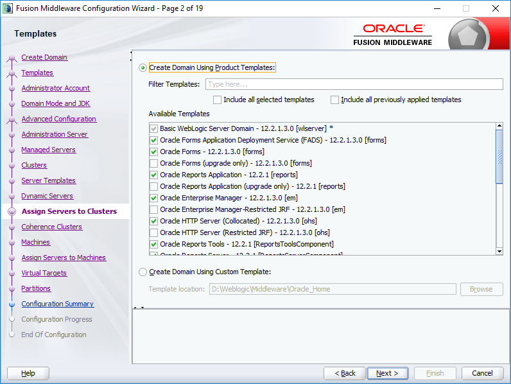
Task: Click the Browse button
Action: point(481,289)
